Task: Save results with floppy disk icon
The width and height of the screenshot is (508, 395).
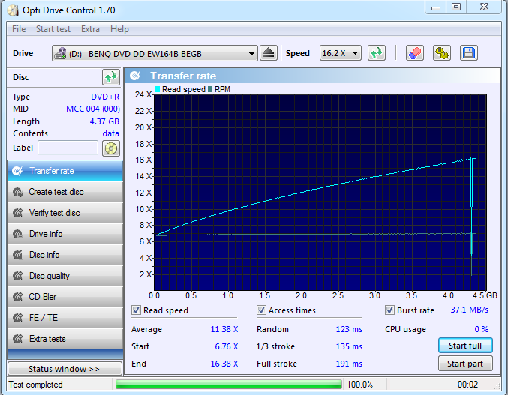Action: click(469, 53)
